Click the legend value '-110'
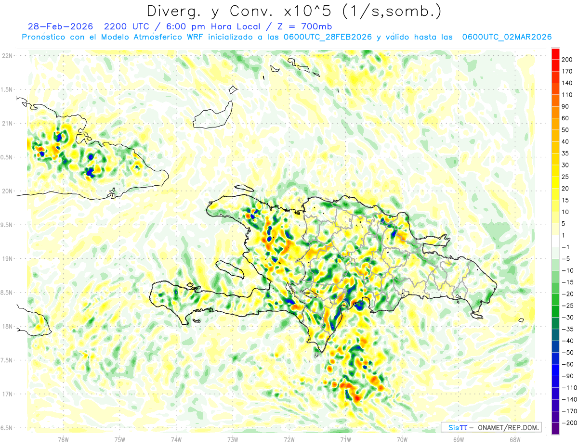This screenshot has width=578, height=446. pos(569,388)
